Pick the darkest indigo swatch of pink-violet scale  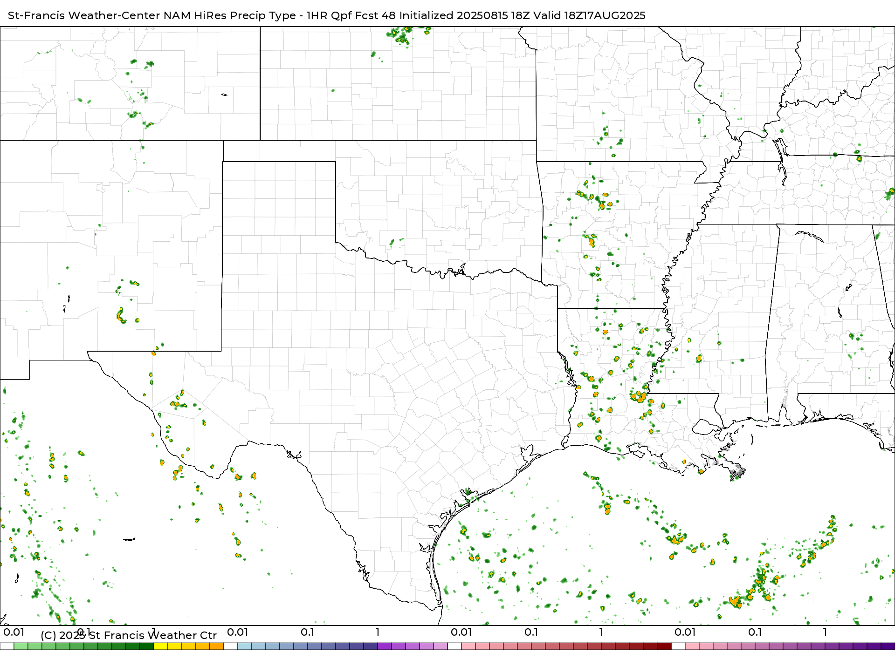(x=888, y=646)
